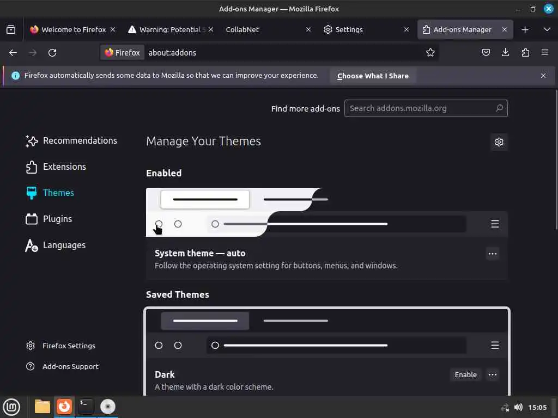Screen dimensions: 558x418
Task: Dismiss the data sharing notification bar
Action: pos(543,76)
